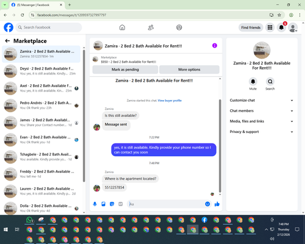Open the Groups icon in top navigation
305x244 pixels.
click(x=179, y=27)
